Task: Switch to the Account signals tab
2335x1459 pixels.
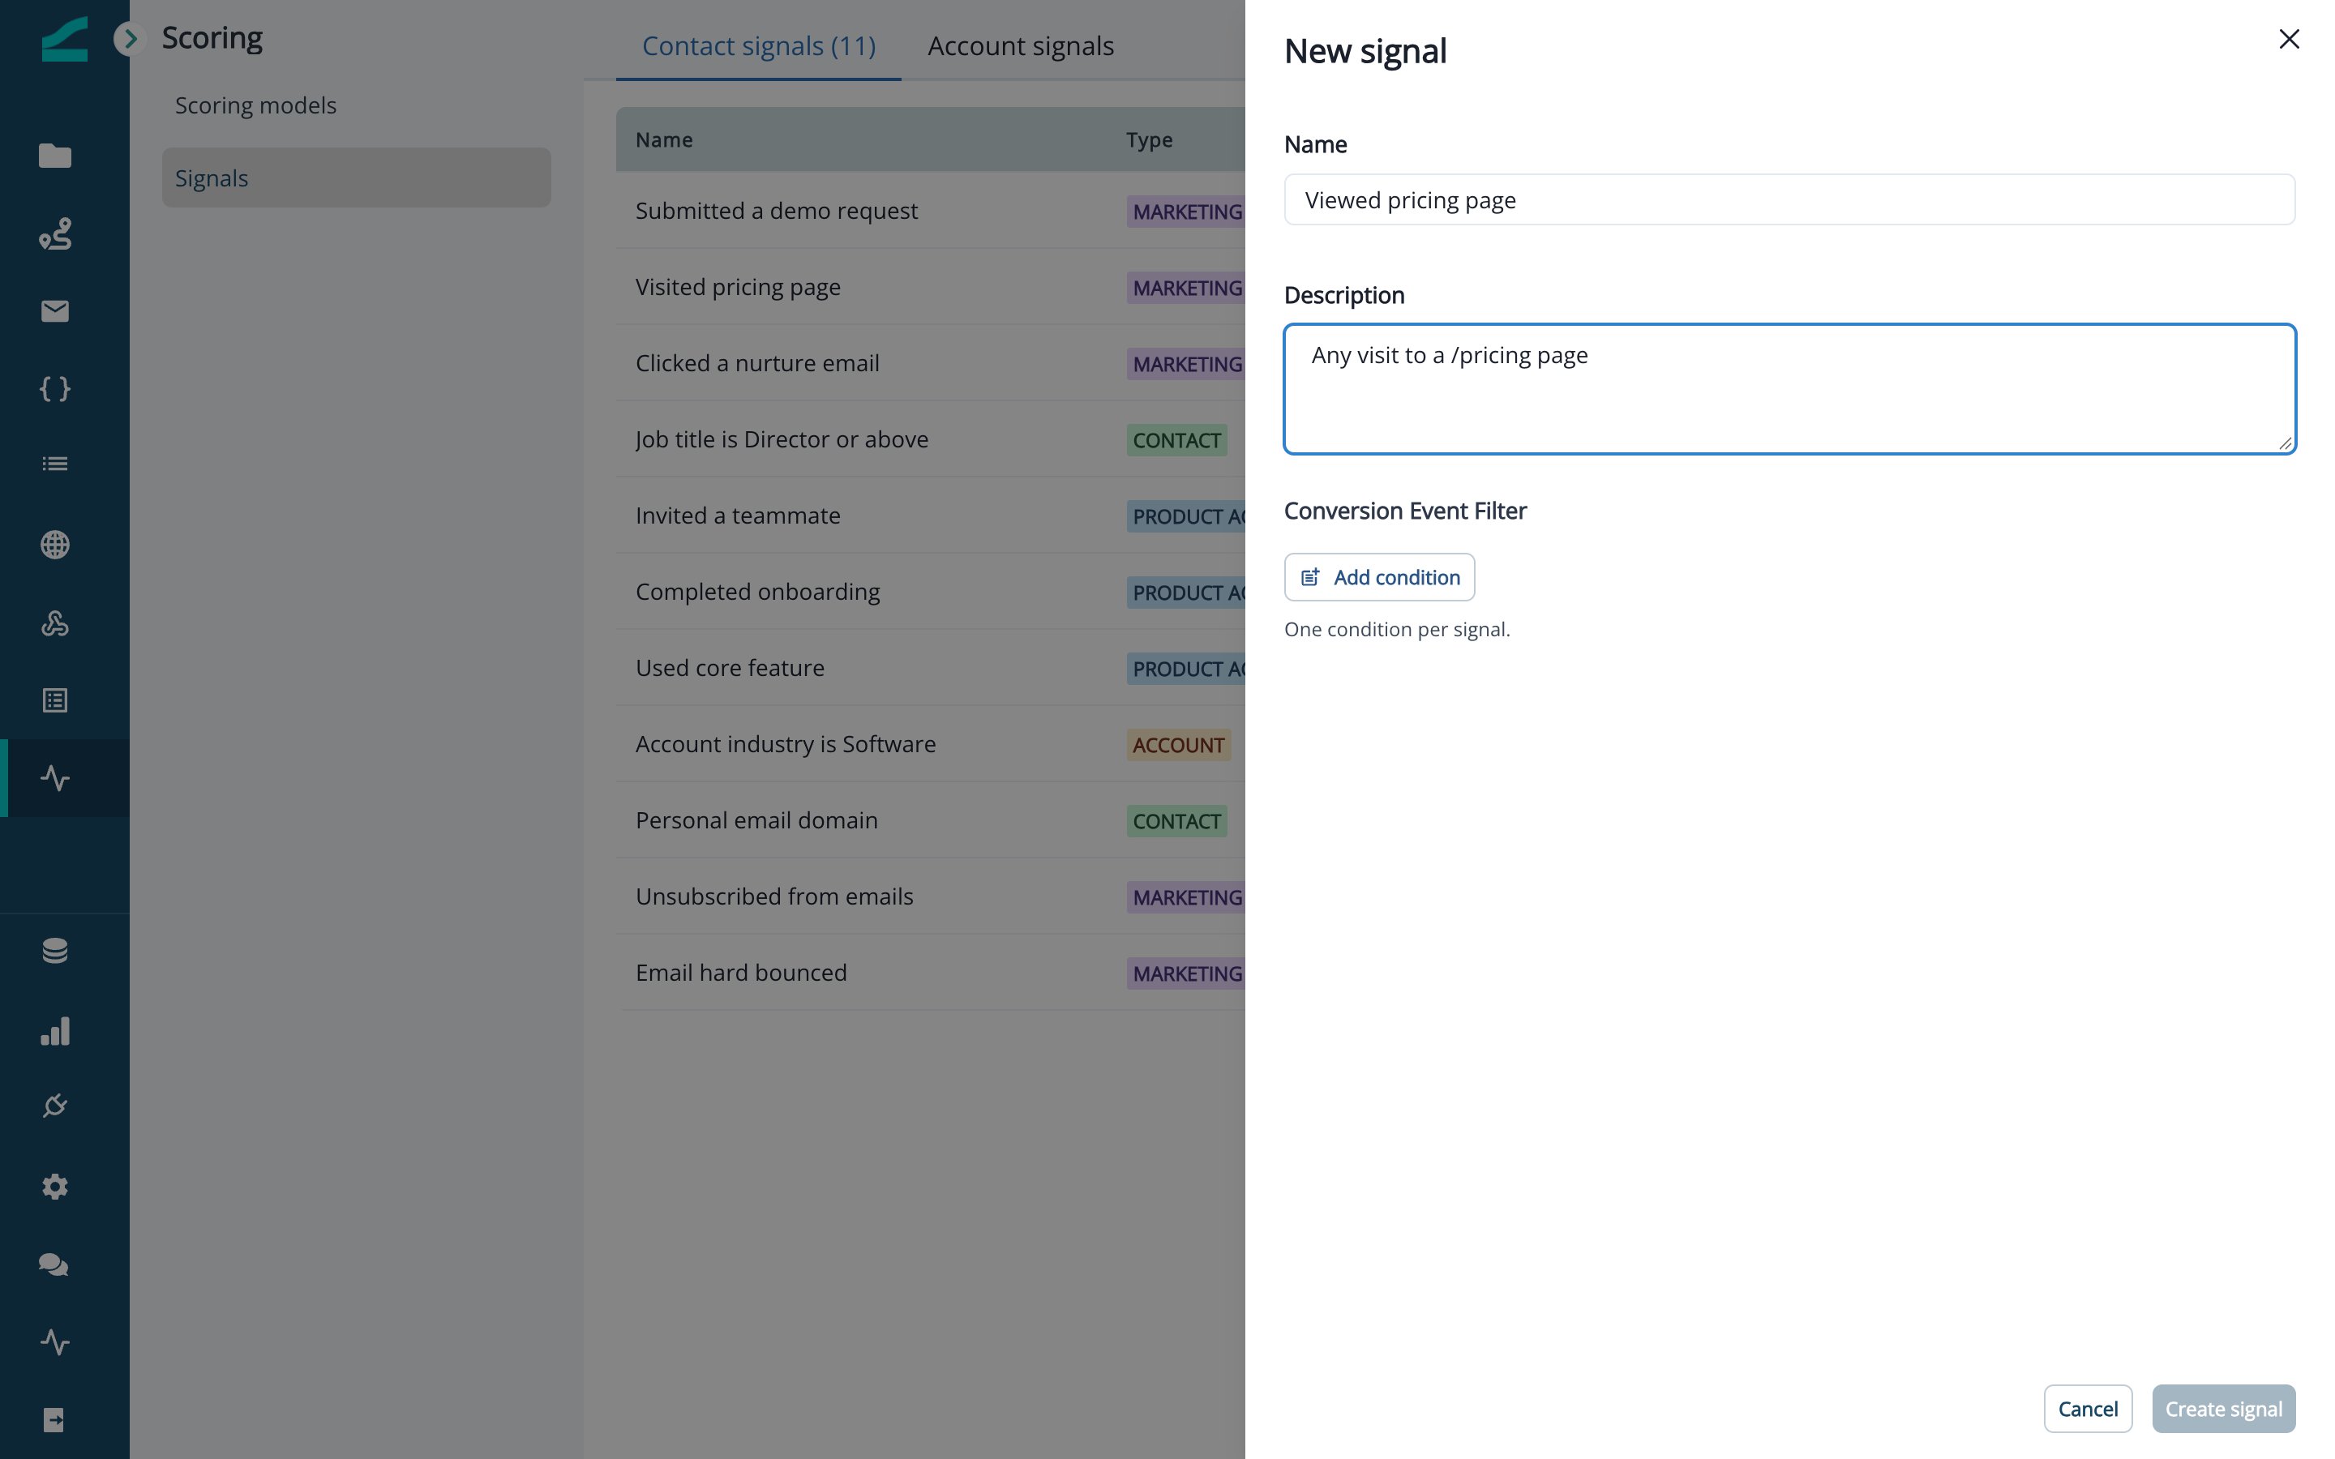Action: tap(1021, 45)
